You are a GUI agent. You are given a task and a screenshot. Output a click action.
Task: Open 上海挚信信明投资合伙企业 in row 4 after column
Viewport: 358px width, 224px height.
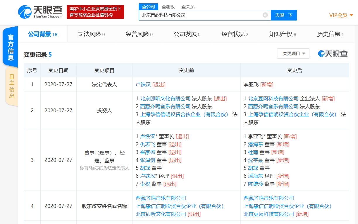288,206
